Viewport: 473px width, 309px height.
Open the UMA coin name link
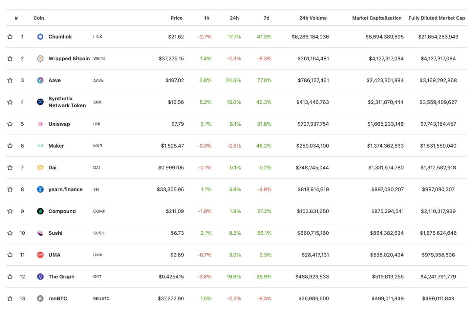[54, 255]
